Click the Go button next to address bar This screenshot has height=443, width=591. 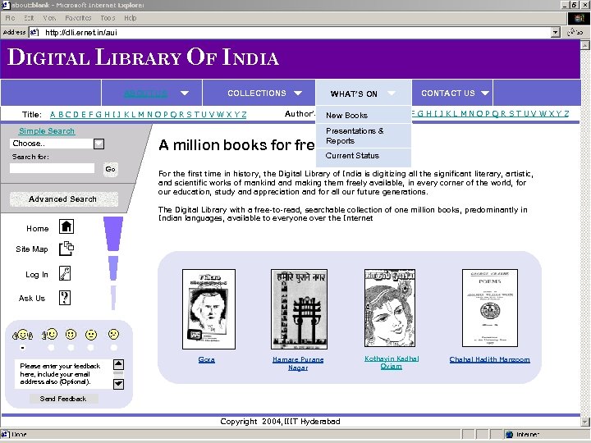pyautogui.click(x=575, y=32)
